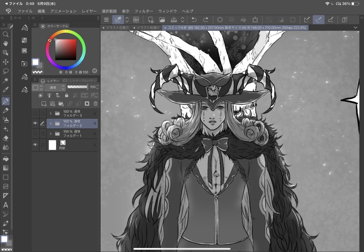Image resolution: width=364 pixels, height=252 pixels.
Task: Expand the フォルダー3 layer folder
Action: [x=51, y=113]
